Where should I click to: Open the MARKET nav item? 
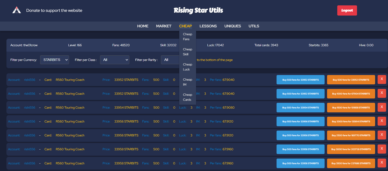(x=164, y=26)
